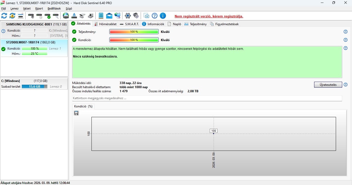Image resolution: width=352 pixels, height=185 pixels.
Task: Click the blue notepad report icon
Action: tap(101, 16)
